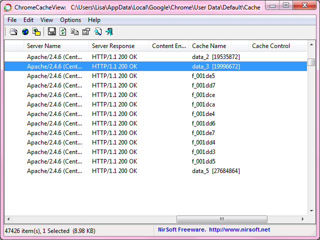The height and width of the screenshot is (240, 320).
Task: Close the ChromeCacheView window
Action: click(304, 5)
